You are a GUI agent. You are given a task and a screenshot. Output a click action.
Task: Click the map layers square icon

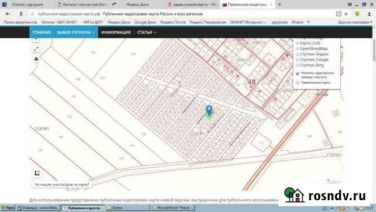pyautogui.click(x=37, y=173)
